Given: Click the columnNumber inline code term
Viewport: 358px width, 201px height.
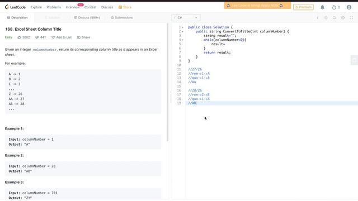Looking at the screenshot, I should pos(44,50).
